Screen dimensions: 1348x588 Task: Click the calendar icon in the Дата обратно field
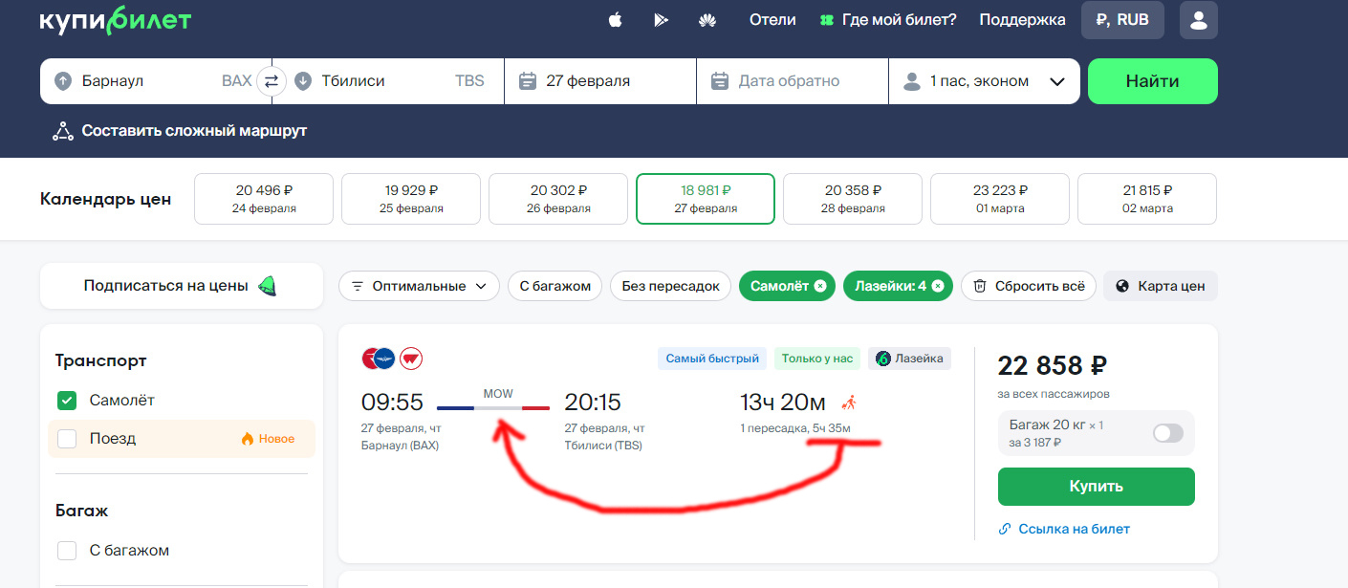[x=720, y=81]
